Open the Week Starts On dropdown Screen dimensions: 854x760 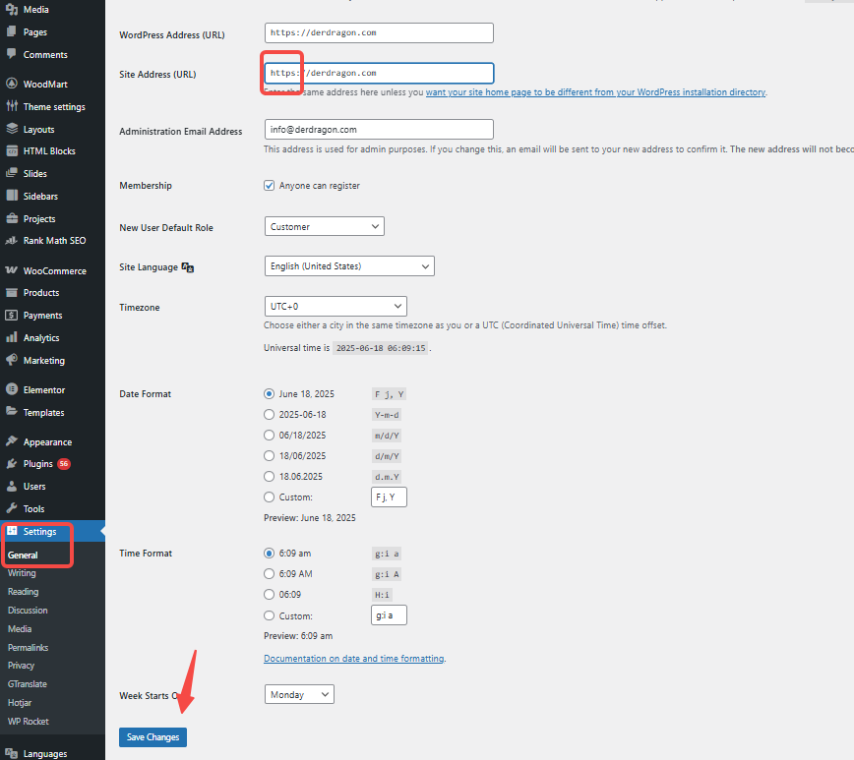point(298,694)
